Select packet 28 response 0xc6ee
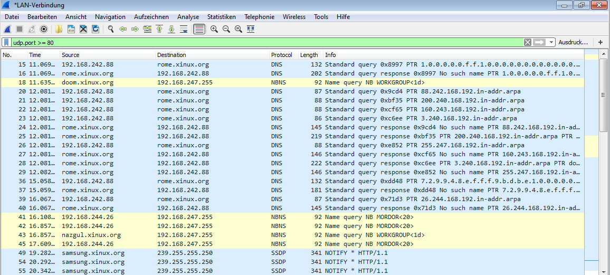Viewport: 610px width, 275px height. tap(292, 163)
